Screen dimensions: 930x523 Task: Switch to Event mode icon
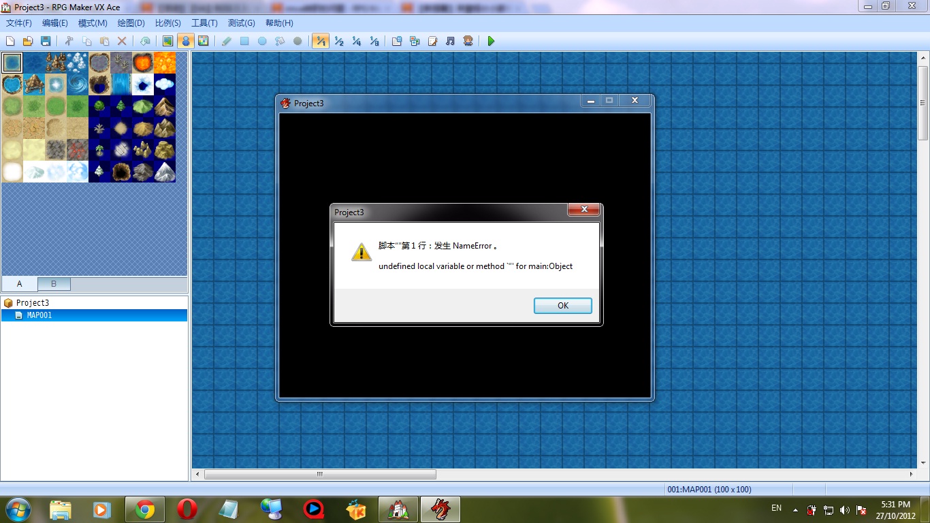coord(185,41)
